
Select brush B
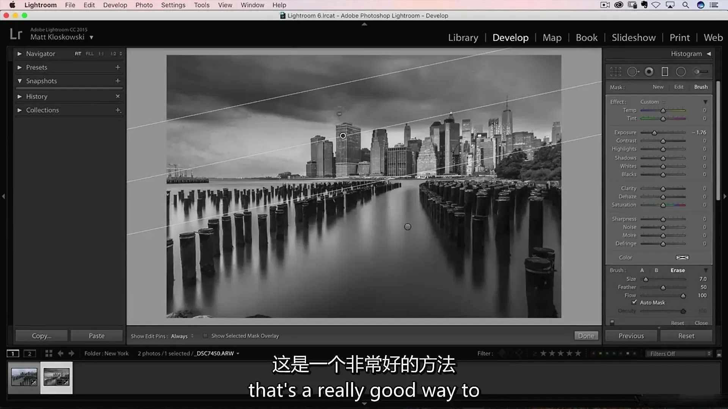click(x=656, y=270)
